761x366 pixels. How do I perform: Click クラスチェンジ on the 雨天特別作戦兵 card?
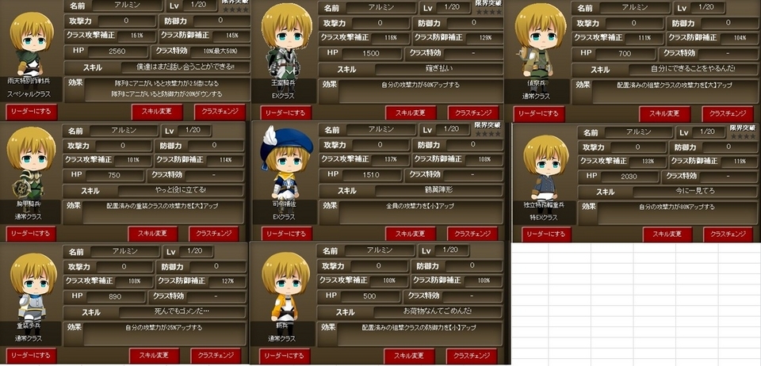point(220,112)
